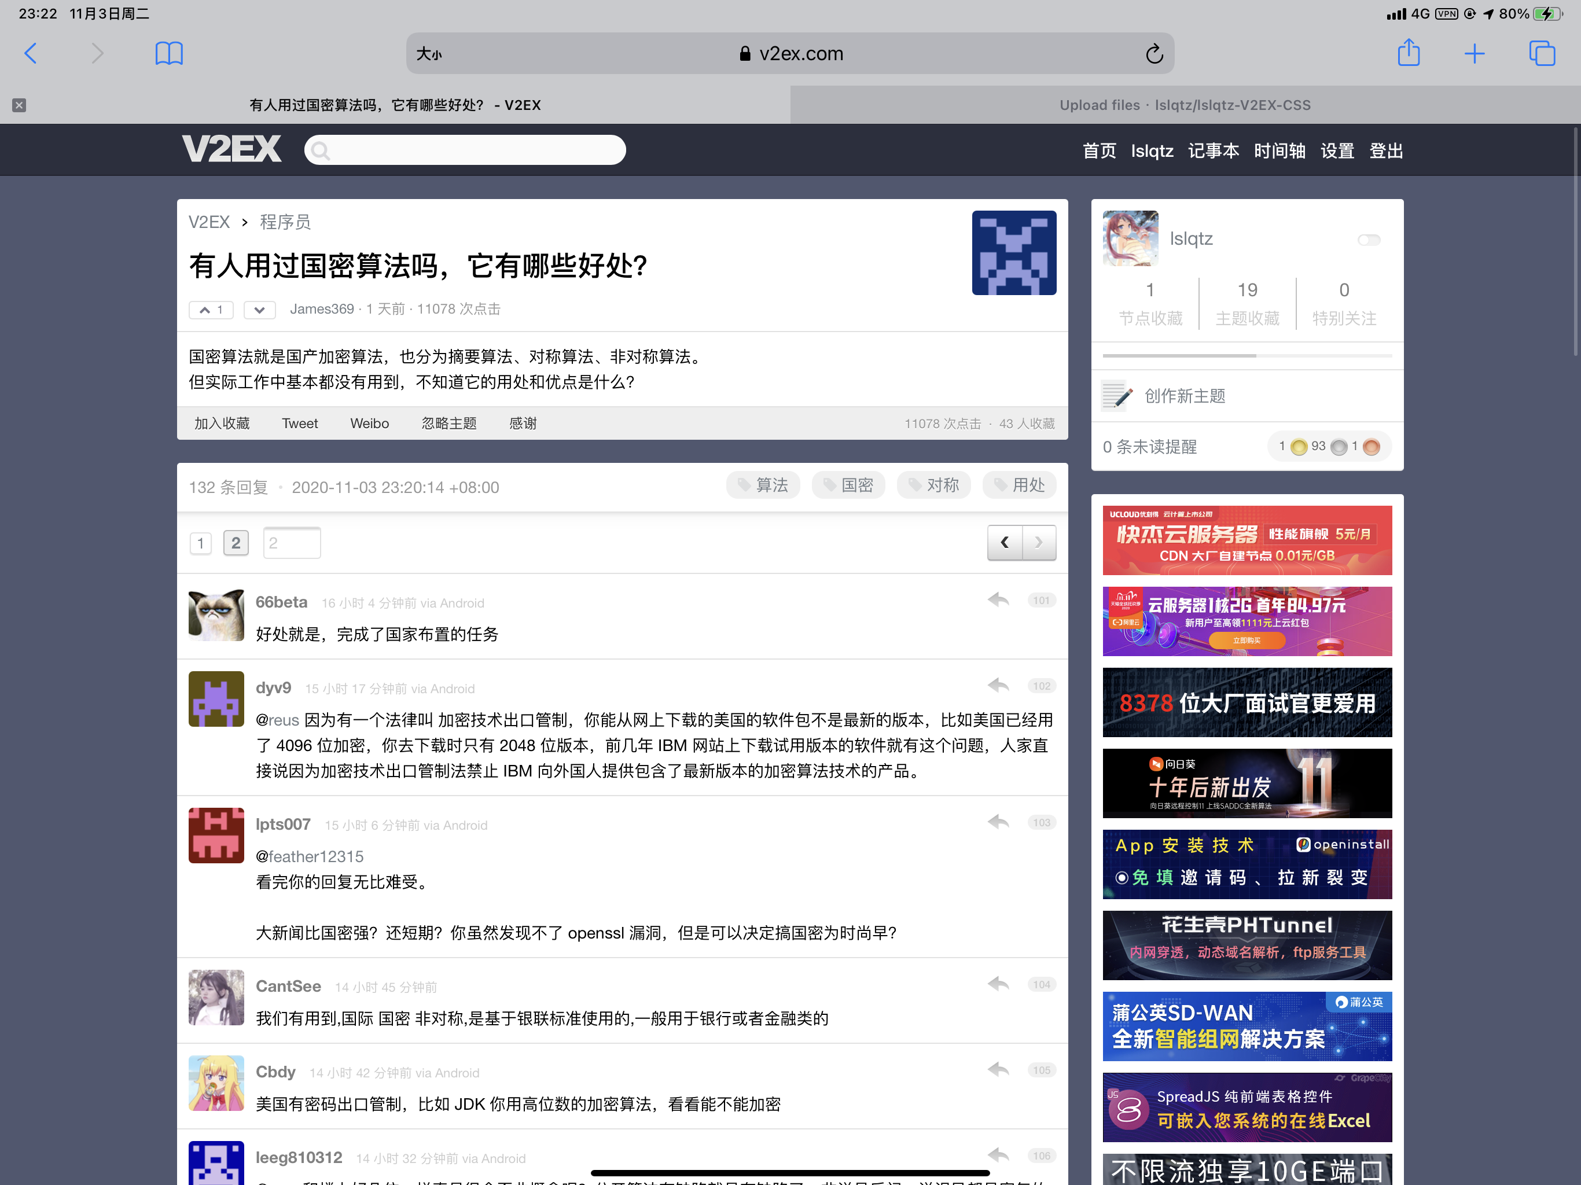The width and height of the screenshot is (1581, 1185).
Task: Go to previous page of replies
Action: click(x=1005, y=543)
